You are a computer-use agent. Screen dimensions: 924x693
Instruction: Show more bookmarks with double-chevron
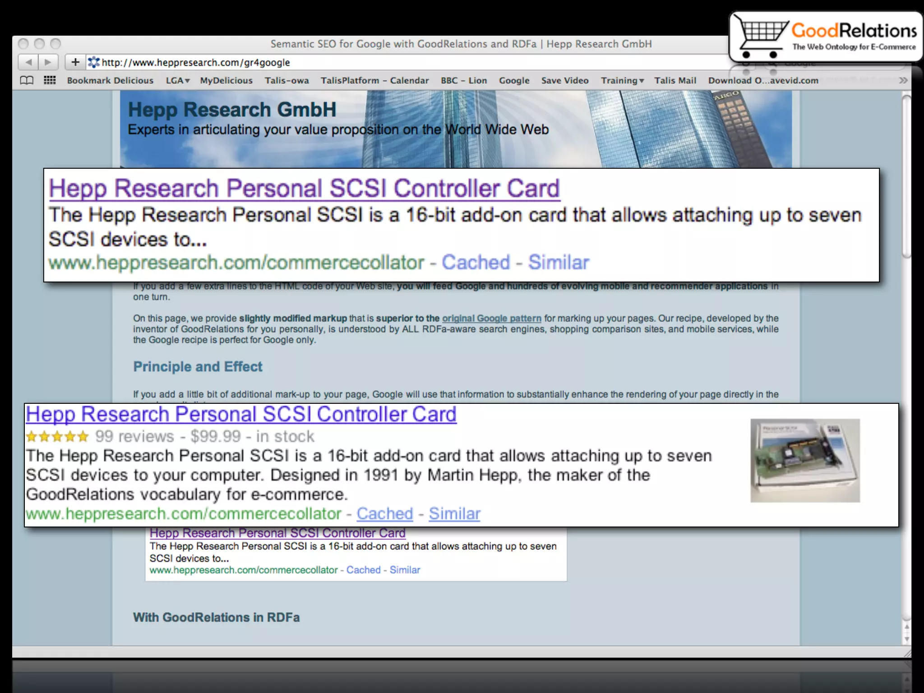pyautogui.click(x=903, y=81)
